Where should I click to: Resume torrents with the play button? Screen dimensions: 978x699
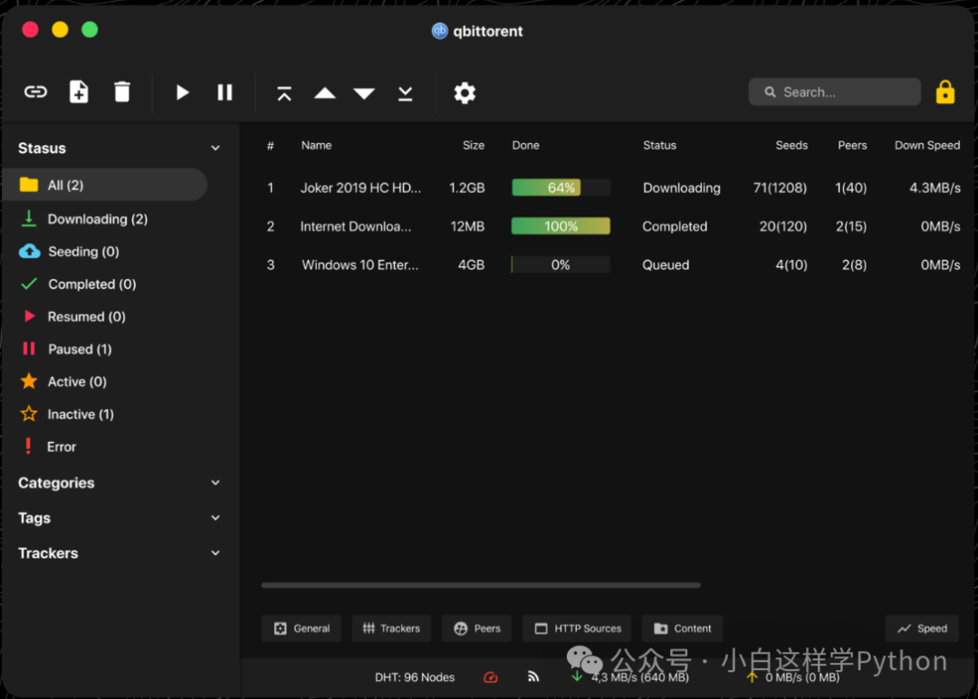coord(182,93)
